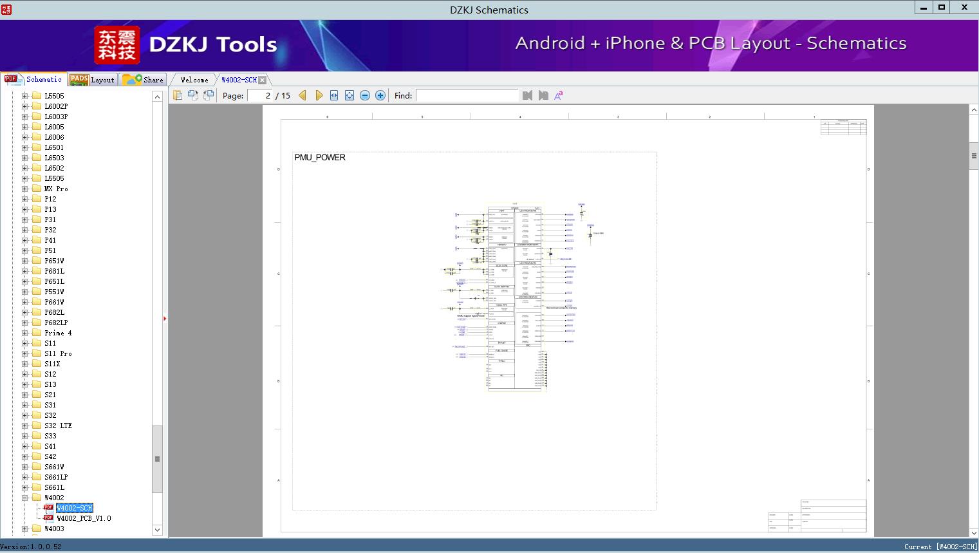Zoom in with the plus icon

click(x=380, y=95)
